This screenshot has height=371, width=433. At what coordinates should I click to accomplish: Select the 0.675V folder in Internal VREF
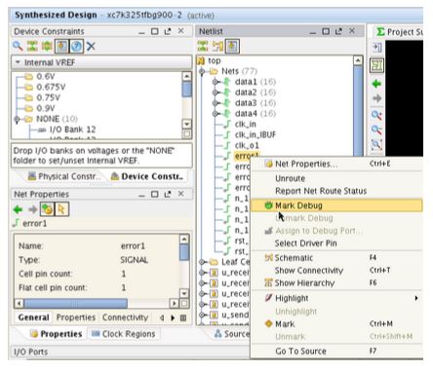click(51, 87)
